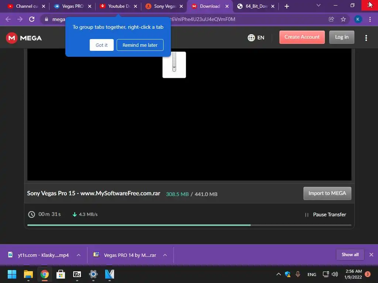Open File Explorer from the taskbar

pos(28,274)
